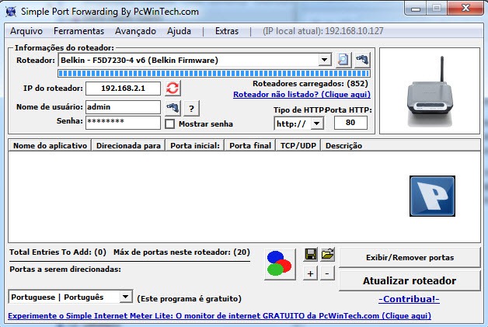Click the PcWinTech blue P logo
This screenshot has height=327, width=488.
click(x=432, y=196)
